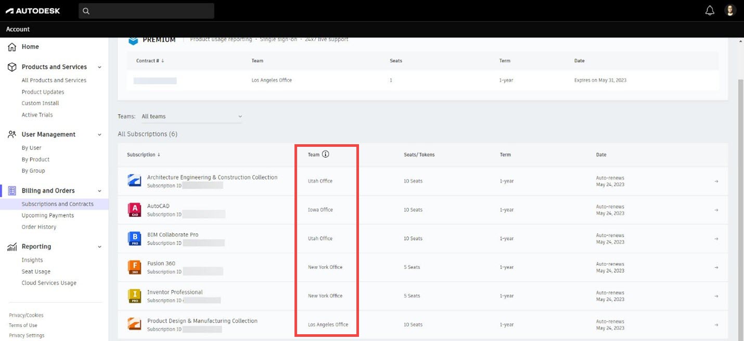The height and width of the screenshot is (341, 744).
Task: Open the Product Design Collection row arrow
Action: (x=716, y=324)
